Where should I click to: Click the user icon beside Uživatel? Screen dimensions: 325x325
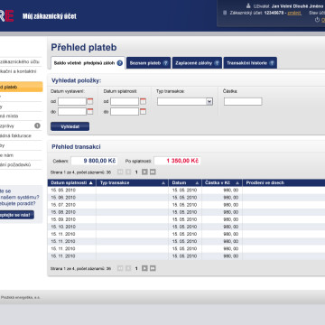point(248,5)
